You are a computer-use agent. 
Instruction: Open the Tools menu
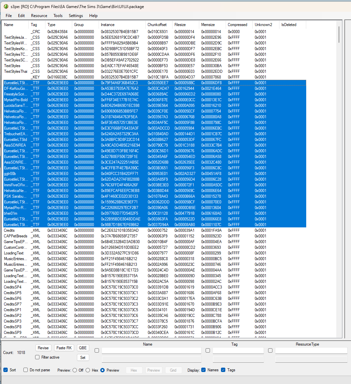pos(58,16)
